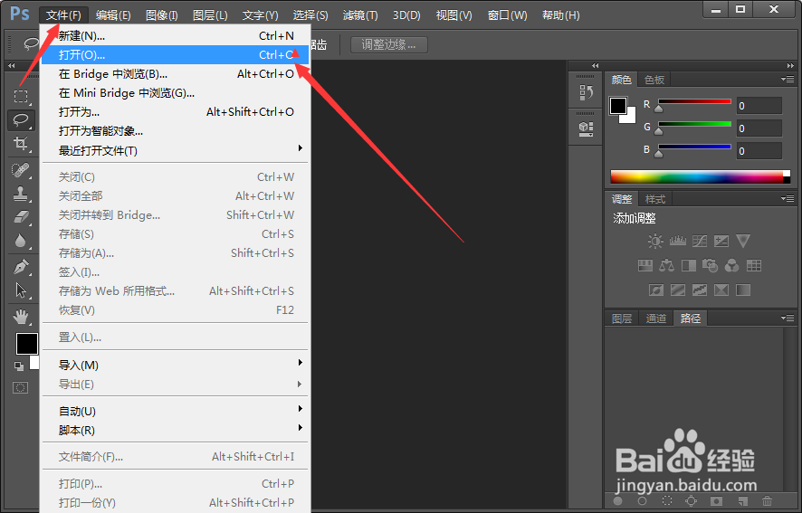Load path as selection icon
The image size is (802, 513).
click(667, 501)
